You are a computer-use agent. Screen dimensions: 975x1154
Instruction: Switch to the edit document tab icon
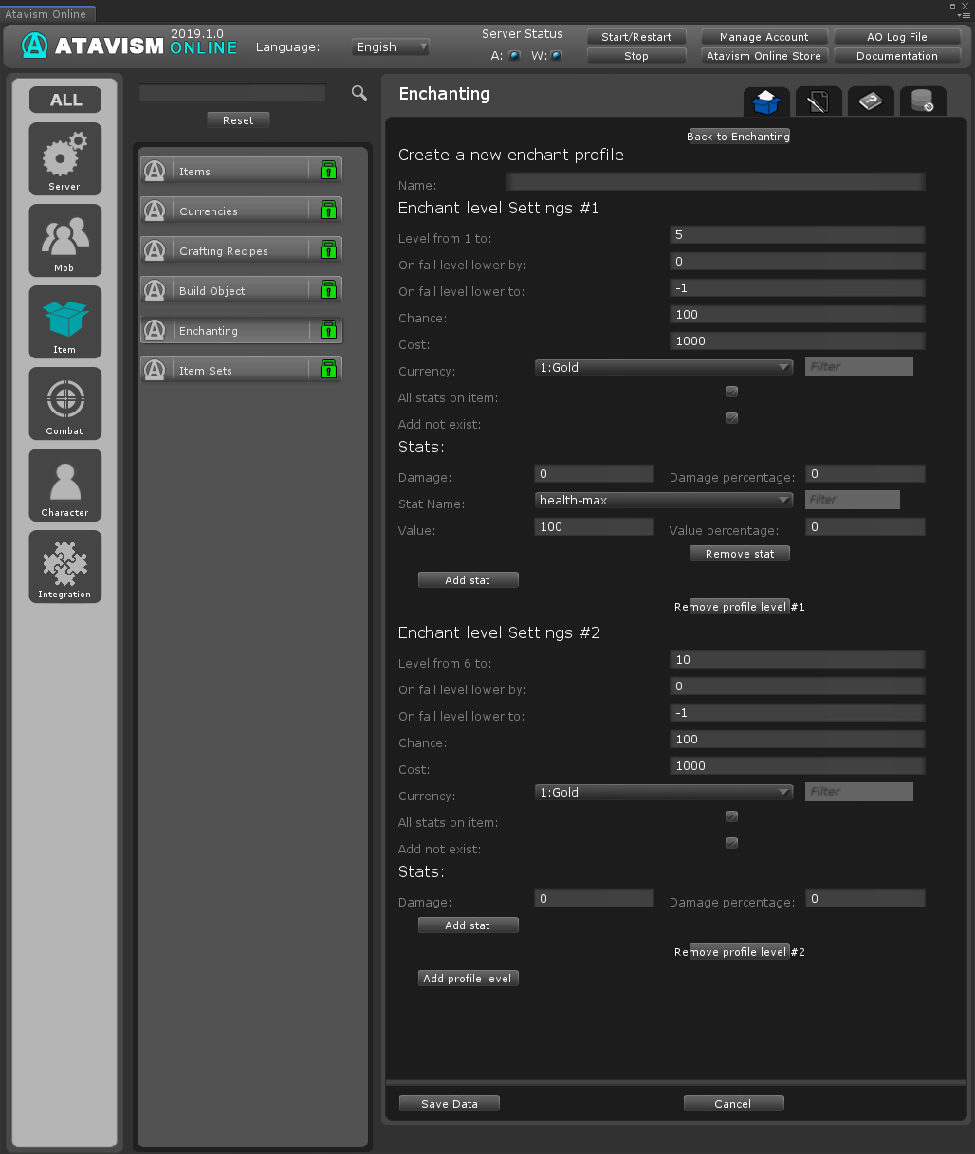[x=818, y=101]
